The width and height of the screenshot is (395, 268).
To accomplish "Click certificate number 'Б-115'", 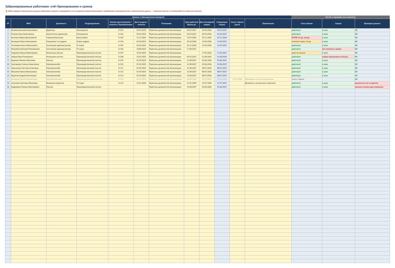I will pyautogui.click(x=121, y=83).
